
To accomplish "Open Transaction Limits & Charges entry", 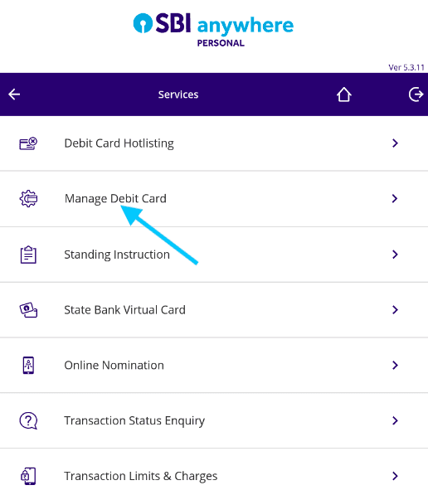I will click(x=214, y=472).
